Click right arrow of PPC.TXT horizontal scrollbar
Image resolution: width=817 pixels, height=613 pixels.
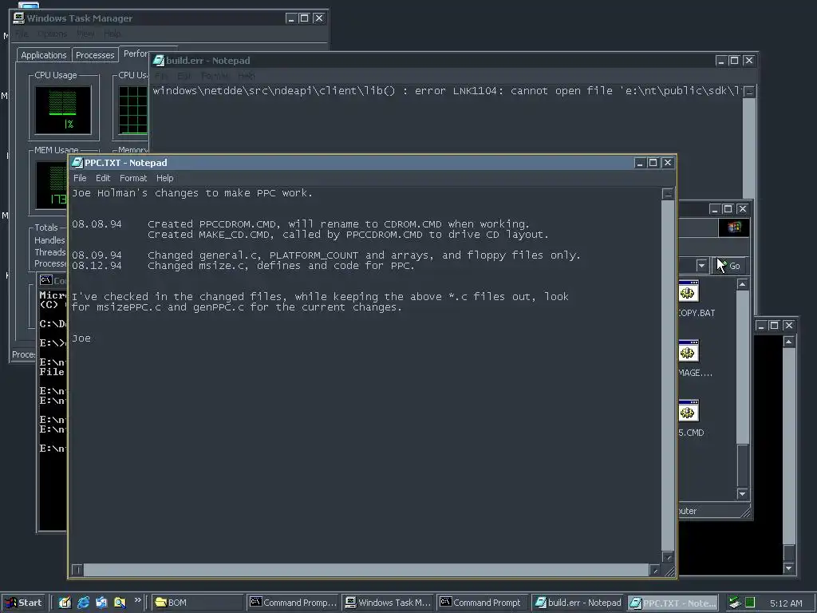pos(654,570)
